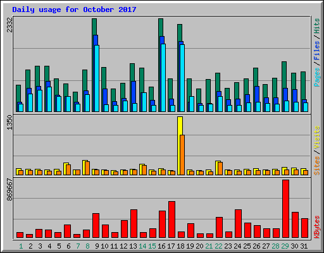
Task: Click day 18 on the x-axis
Action: click(x=180, y=246)
